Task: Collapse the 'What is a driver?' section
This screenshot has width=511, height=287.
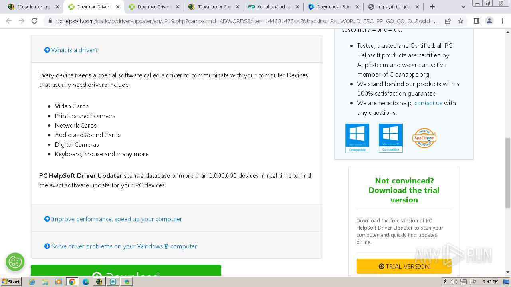Action: point(71,50)
